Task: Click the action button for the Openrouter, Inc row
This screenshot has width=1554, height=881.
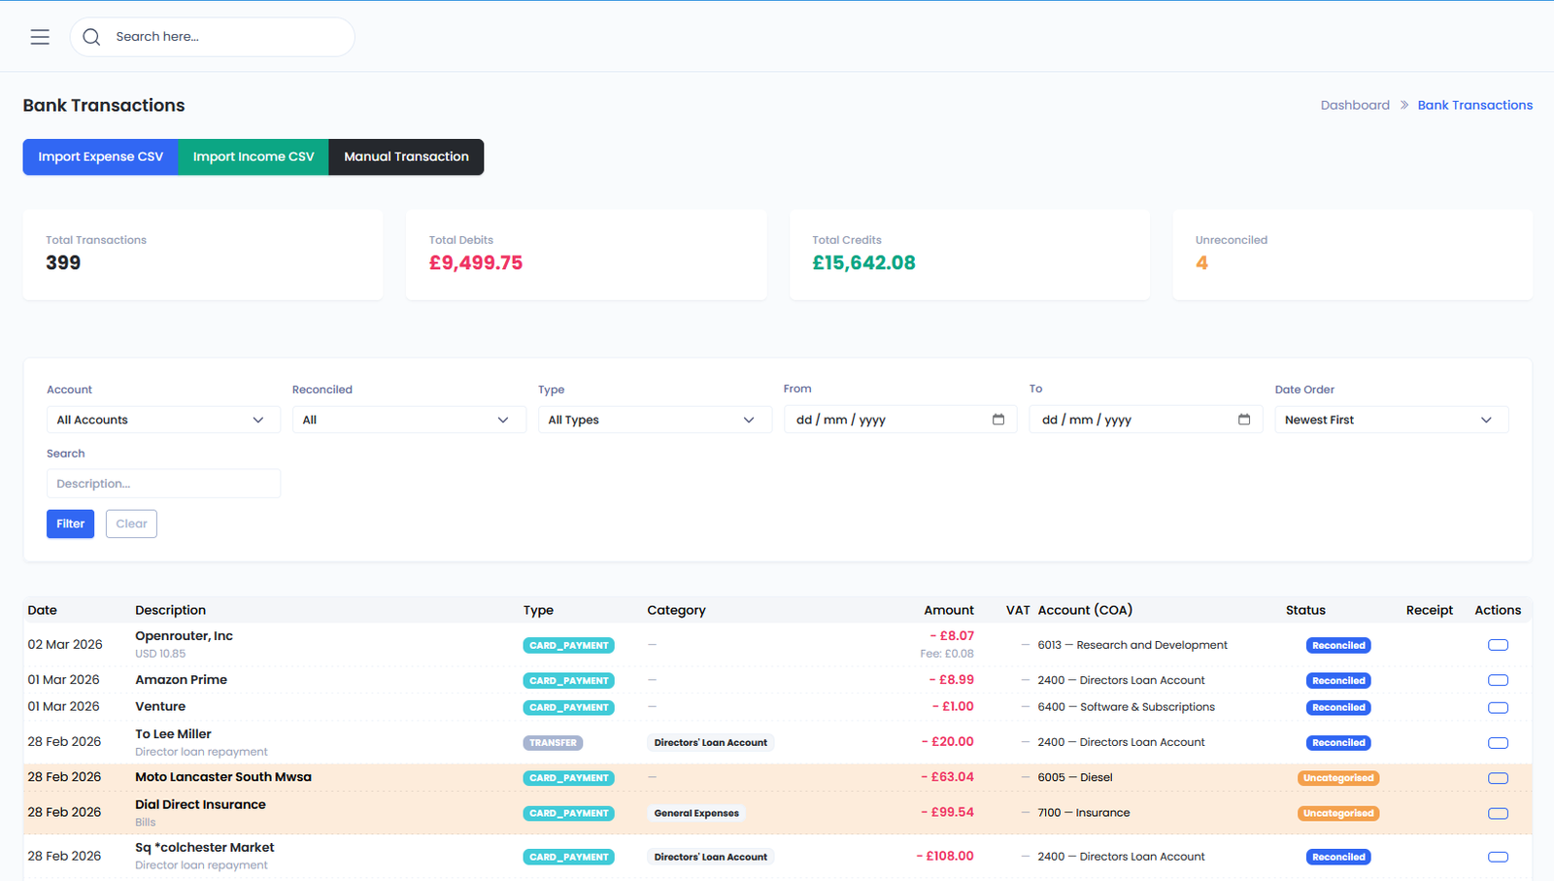Action: click(x=1498, y=645)
